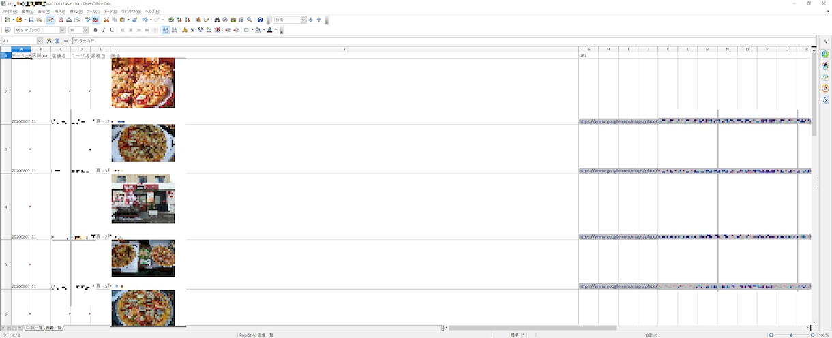The width and height of the screenshot is (832, 338).
Task: Switch to the 口コミ一覧 sheet tab
Action: point(34,328)
